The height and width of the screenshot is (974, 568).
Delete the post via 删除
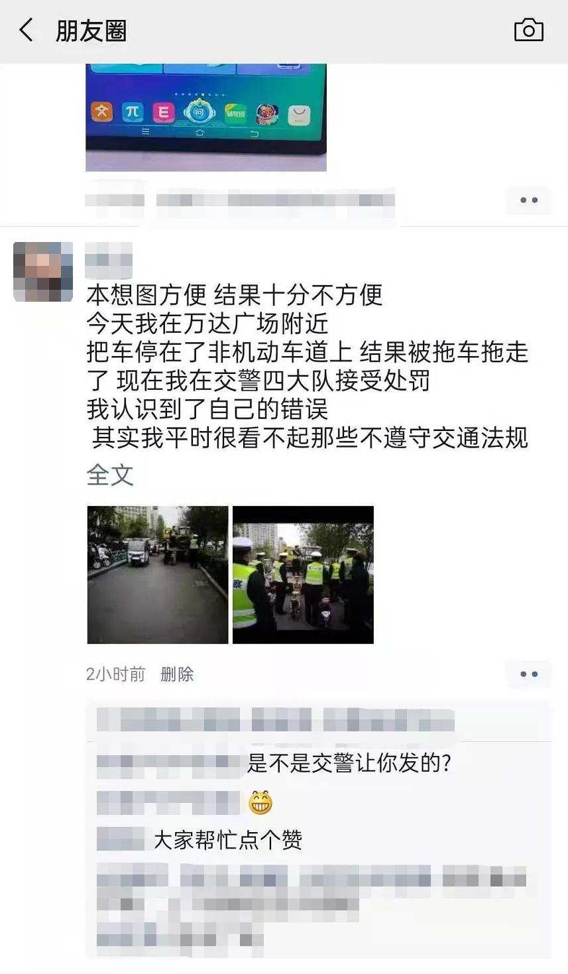(177, 674)
